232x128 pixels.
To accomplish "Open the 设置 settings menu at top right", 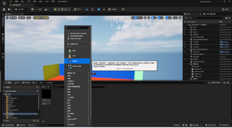I will pos(226,9).
